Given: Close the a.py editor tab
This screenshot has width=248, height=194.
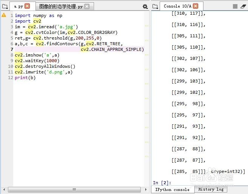Looking at the screenshot, I should click(27, 6).
